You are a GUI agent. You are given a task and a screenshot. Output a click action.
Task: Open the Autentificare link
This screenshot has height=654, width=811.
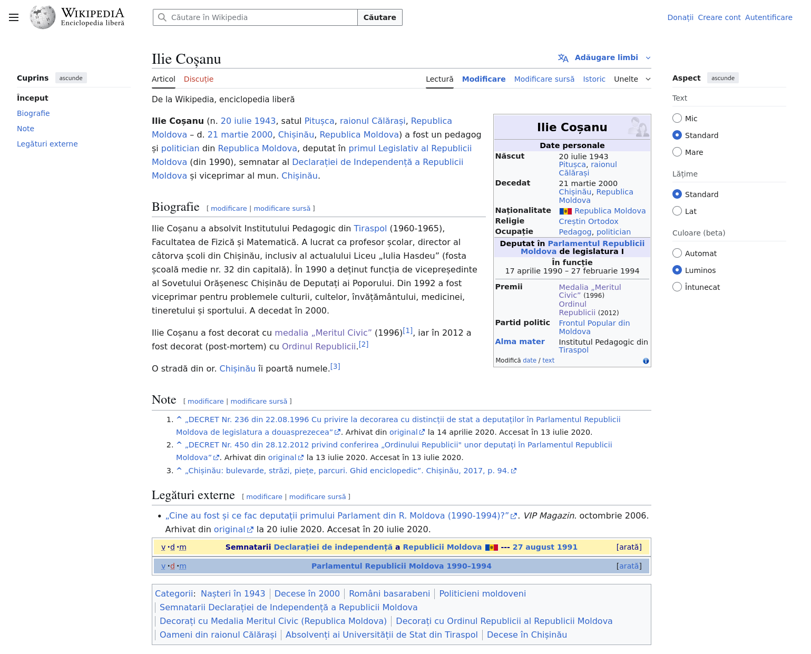769,17
